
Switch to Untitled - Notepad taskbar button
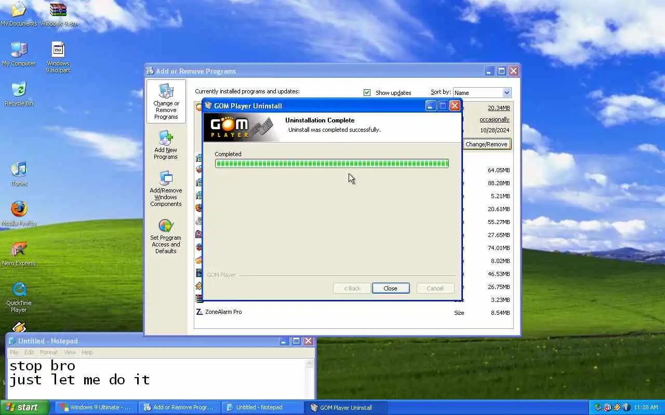click(x=263, y=407)
